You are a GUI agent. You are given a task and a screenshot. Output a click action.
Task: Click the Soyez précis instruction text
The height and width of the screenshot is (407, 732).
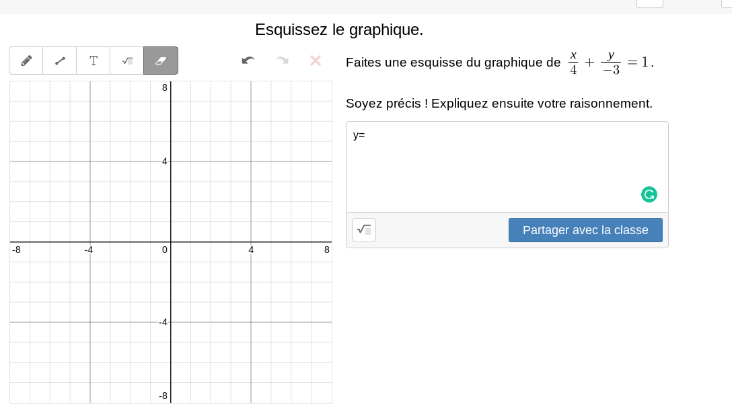click(x=499, y=104)
